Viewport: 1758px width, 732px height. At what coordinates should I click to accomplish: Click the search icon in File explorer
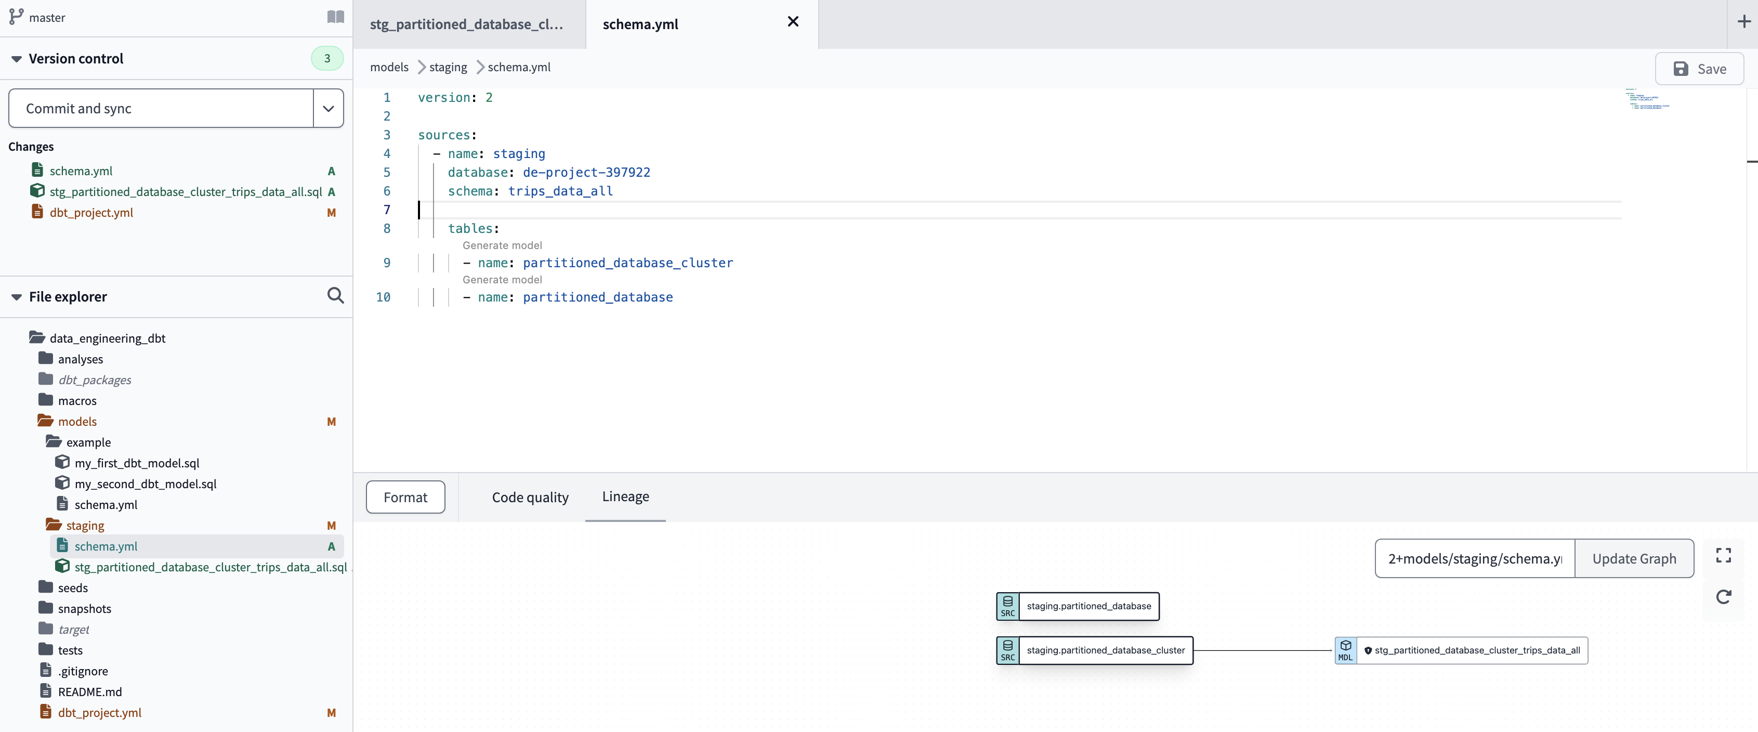(335, 296)
